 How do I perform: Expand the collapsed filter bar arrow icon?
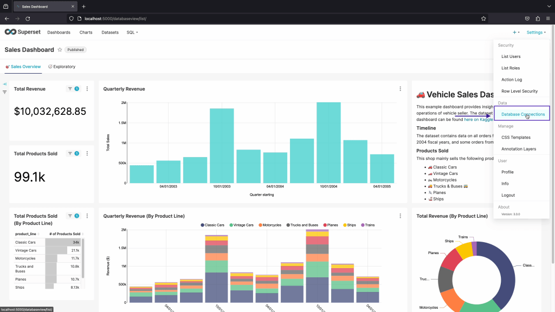coord(4,84)
